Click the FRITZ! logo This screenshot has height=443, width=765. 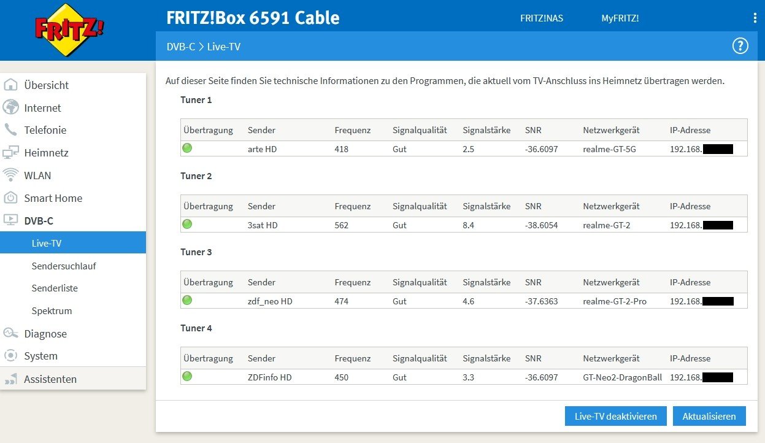pyautogui.click(x=70, y=31)
